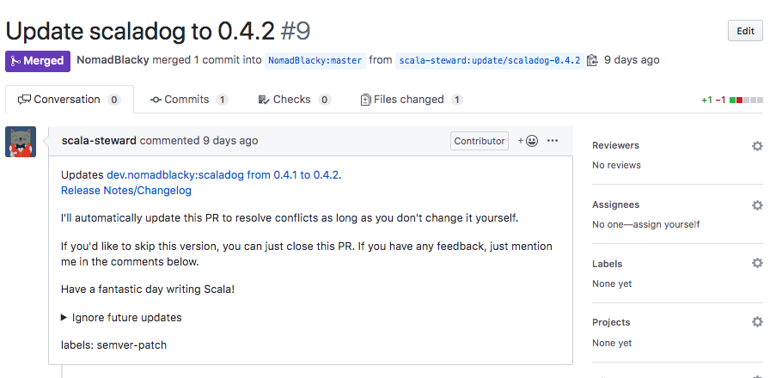The image size is (782, 378).
Task: Click the NomadBlacky:master branch label
Action: pos(315,60)
